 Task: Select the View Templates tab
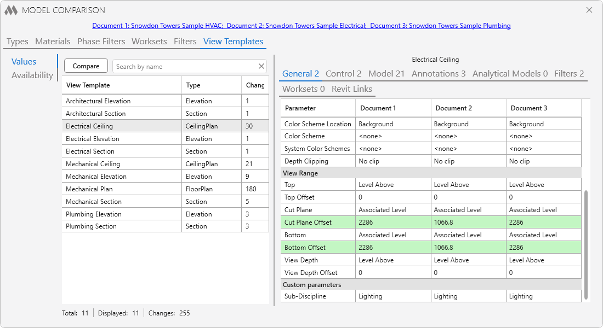click(x=233, y=42)
